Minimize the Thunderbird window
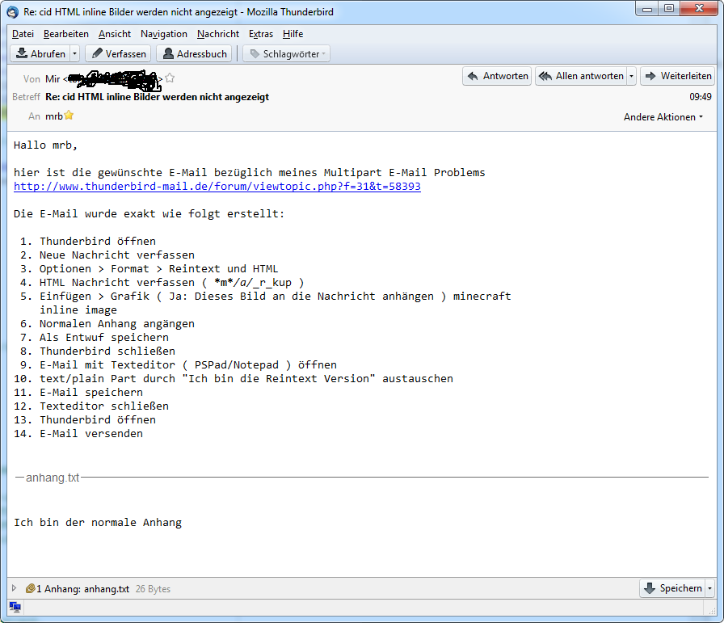724x623 pixels. (x=647, y=8)
